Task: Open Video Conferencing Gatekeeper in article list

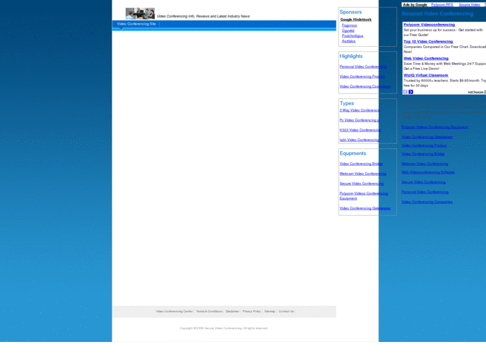Action: click(427, 137)
